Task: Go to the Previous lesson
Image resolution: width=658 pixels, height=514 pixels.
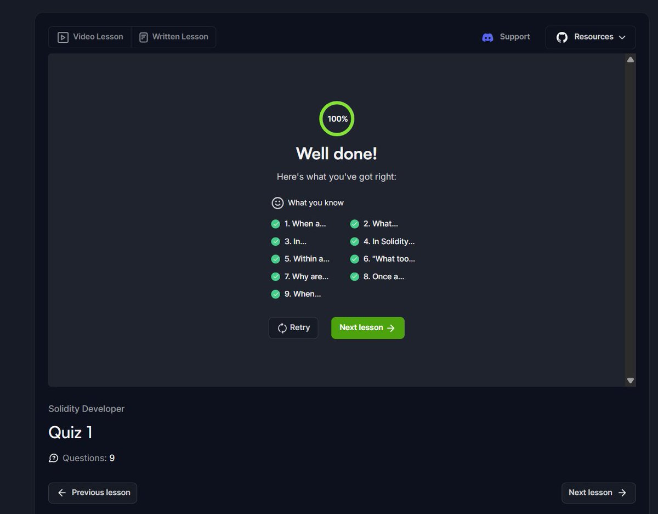Action: [x=93, y=493]
